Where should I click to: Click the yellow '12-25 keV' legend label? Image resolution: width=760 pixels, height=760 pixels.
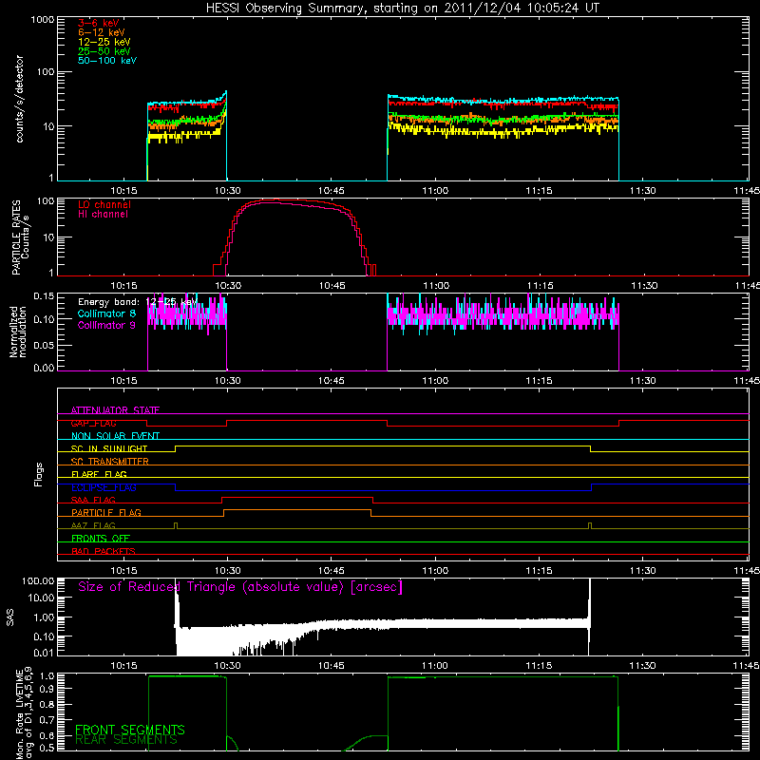tap(104, 42)
